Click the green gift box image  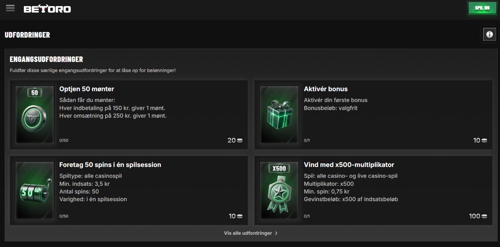[279, 114]
